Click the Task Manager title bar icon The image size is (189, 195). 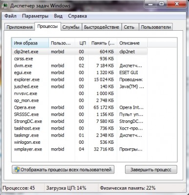pyautogui.click(x=5, y=5)
